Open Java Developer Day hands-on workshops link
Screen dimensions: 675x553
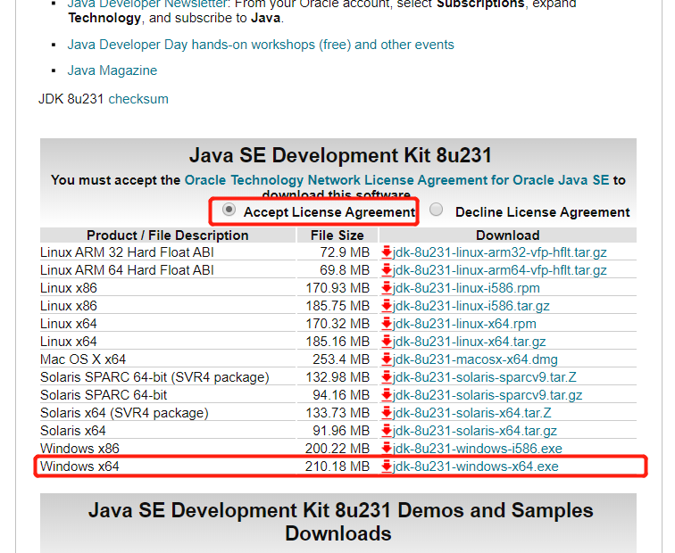pyautogui.click(x=261, y=45)
